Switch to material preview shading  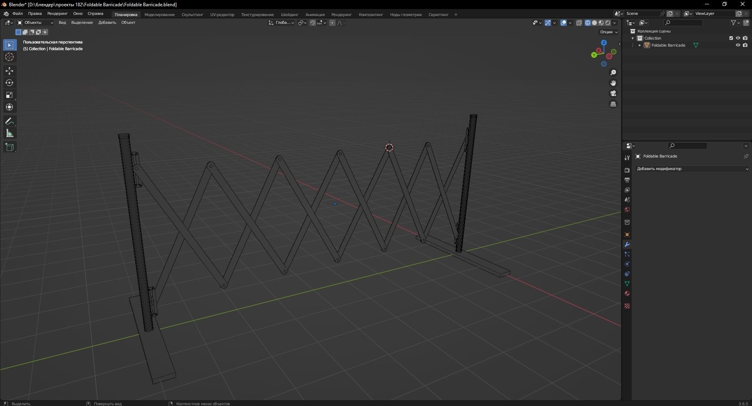click(601, 23)
